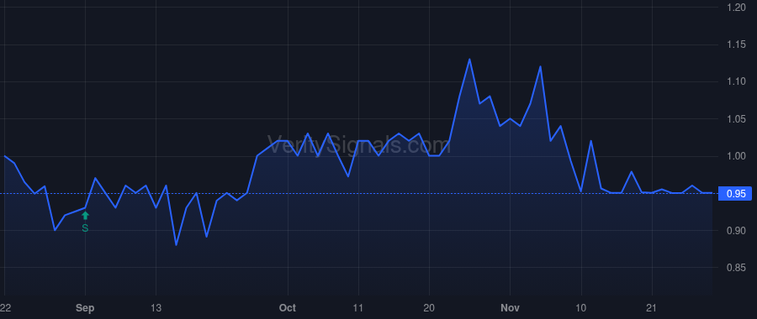Click the 0.85 price axis label

point(736,268)
